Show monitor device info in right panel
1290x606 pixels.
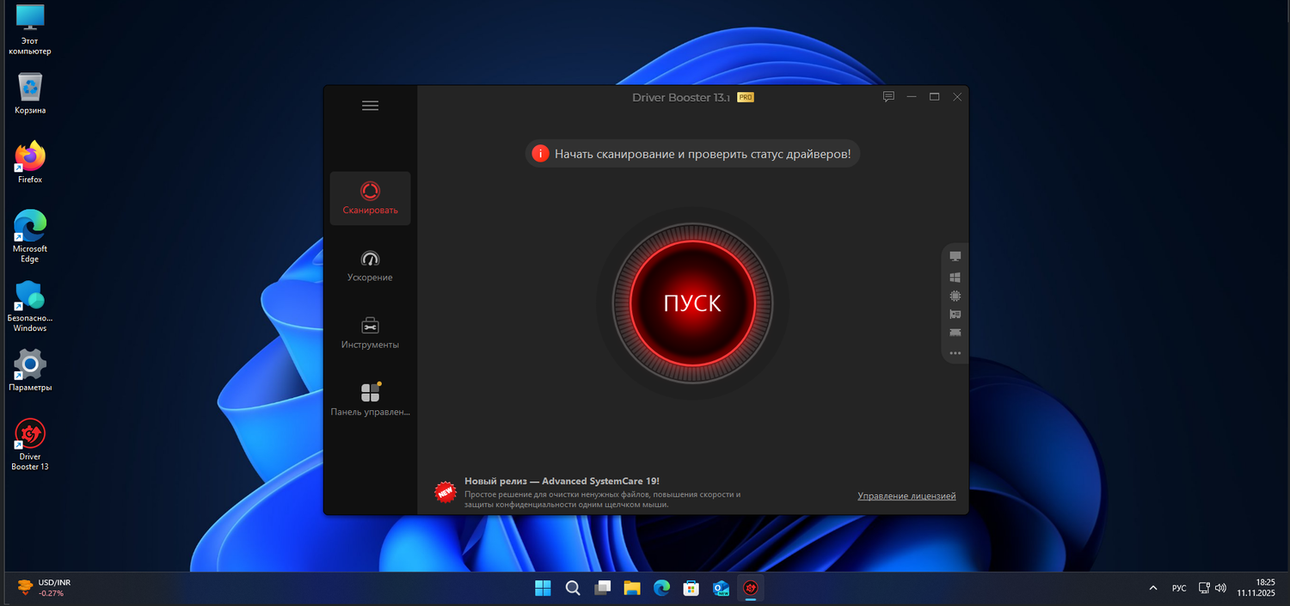click(x=955, y=256)
